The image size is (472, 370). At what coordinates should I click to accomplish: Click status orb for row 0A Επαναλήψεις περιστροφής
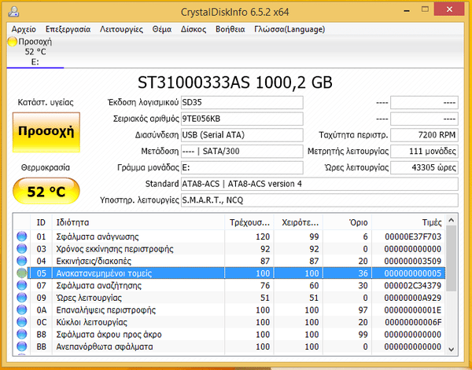[x=22, y=310]
